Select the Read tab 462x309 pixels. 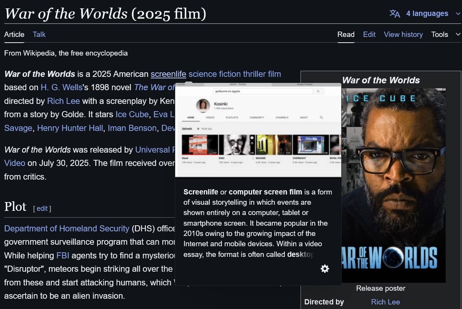coord(346,34)
